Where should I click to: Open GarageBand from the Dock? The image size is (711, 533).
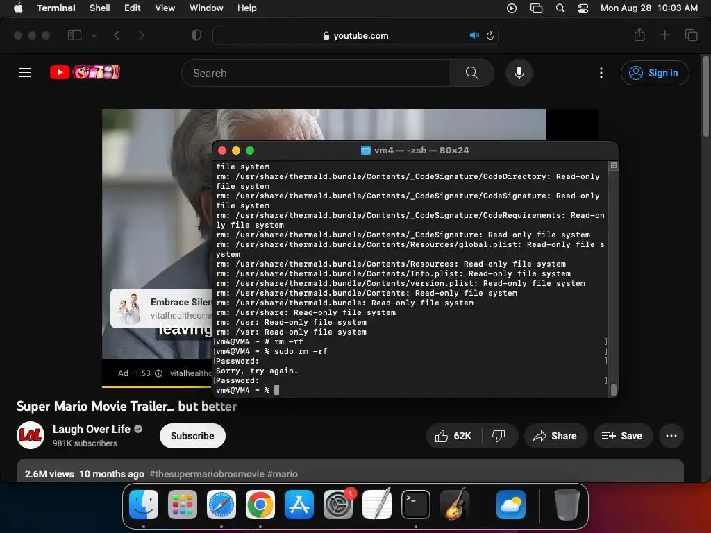455,505
